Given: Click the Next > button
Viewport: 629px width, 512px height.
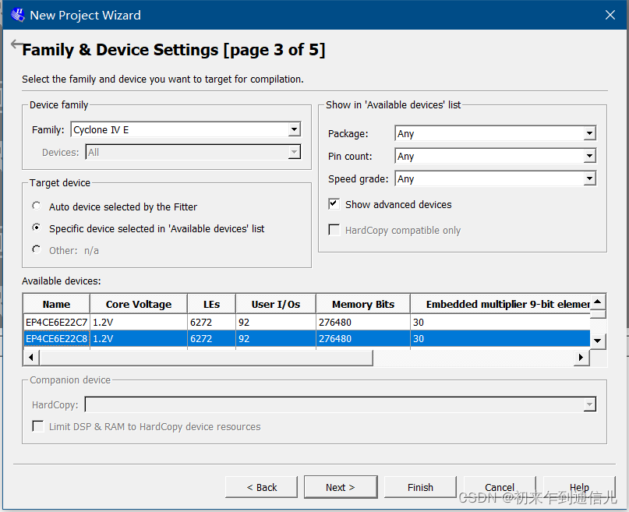Looking at the screenshot, I should (341, 487).
